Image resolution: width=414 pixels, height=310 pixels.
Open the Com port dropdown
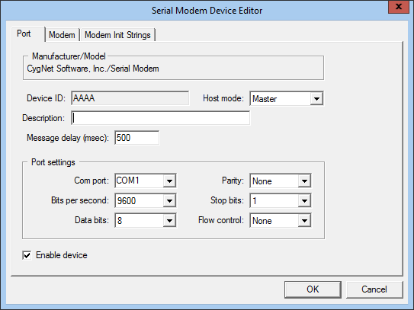[x=169, y=181]
